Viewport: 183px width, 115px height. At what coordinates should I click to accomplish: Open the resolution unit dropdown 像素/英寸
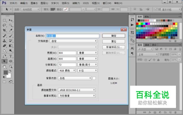click(87, 65)
